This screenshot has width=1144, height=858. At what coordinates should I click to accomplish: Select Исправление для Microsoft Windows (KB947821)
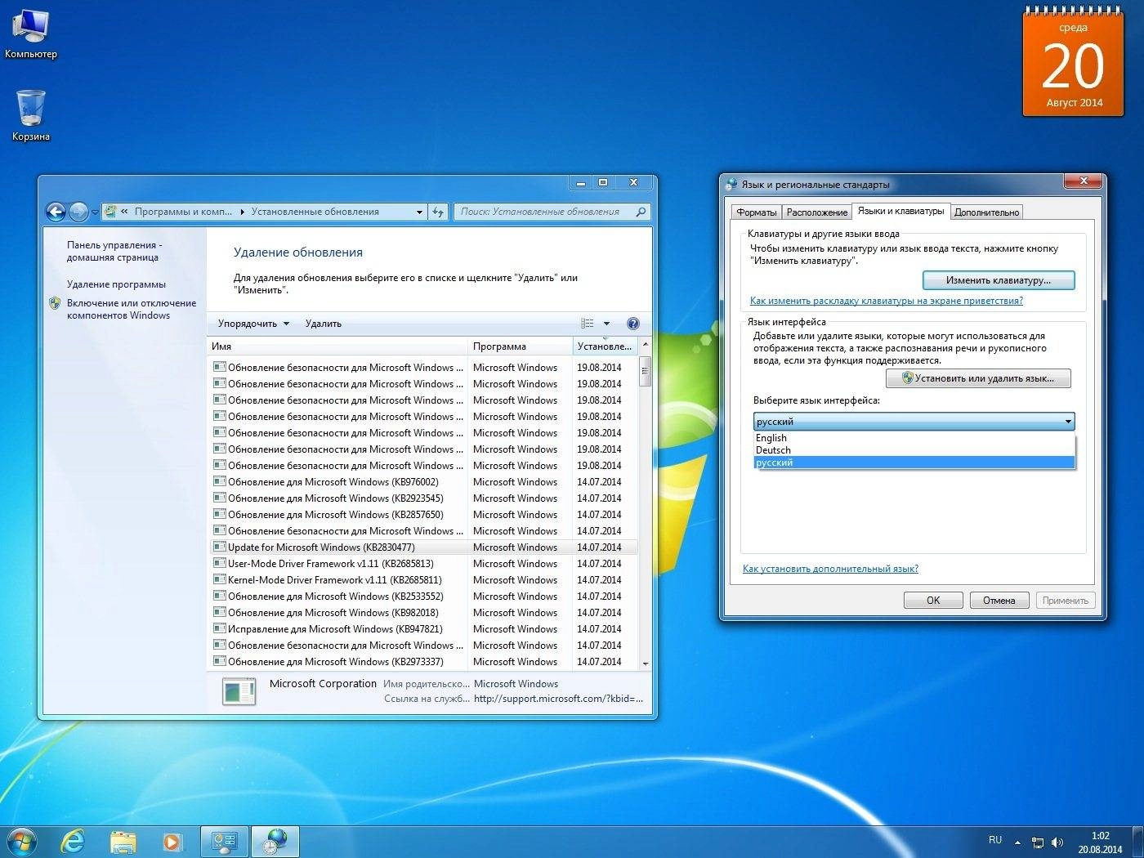click(424, 629)
